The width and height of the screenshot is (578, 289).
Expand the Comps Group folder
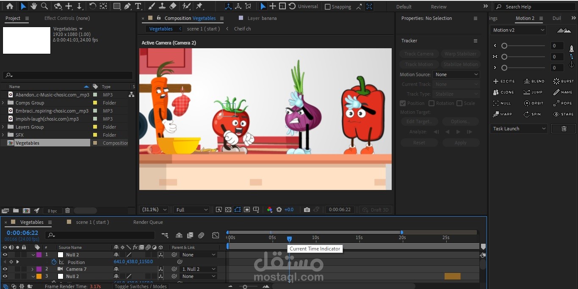tap(3, 103)
